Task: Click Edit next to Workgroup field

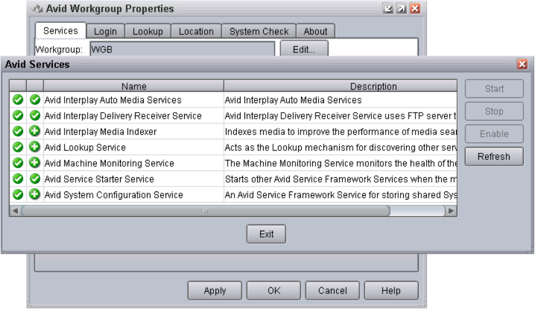Action: point(304,48)
